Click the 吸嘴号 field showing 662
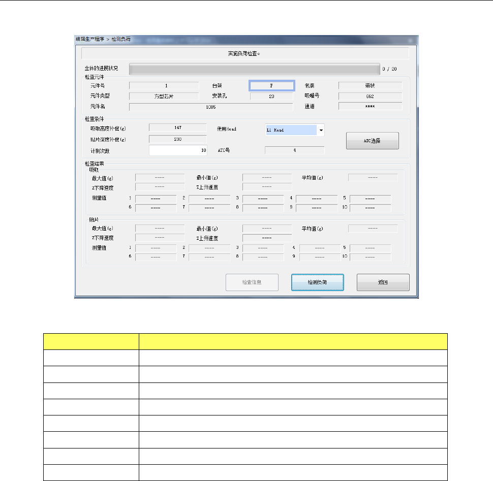The width and height of the screenshot is (493, 481). pos(370,96)
